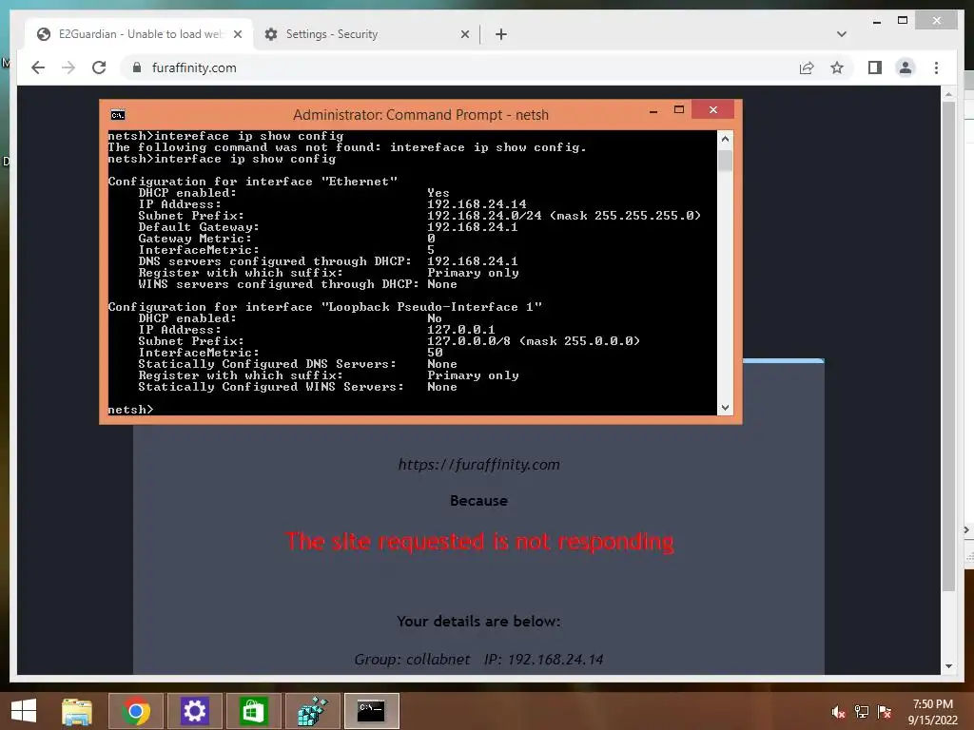This screenshot has width=974, height=730.
Task: Click the Command Prompt scroll down arrow
Action: click(725, 408)
